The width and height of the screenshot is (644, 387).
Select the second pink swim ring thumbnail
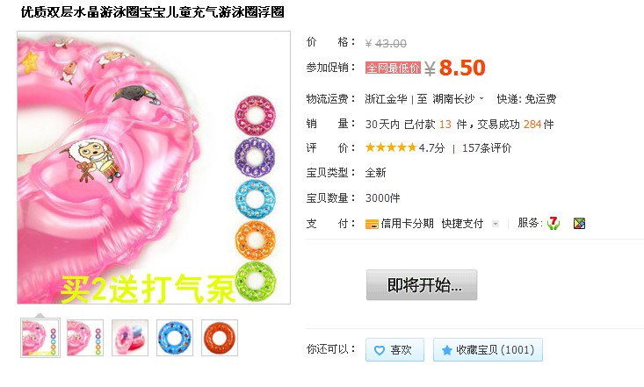[85, 338]
